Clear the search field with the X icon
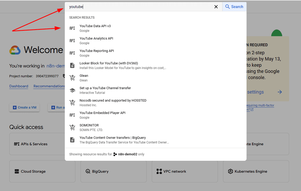The height and width of the screenshot is (191, 301). [x=216, y=7]
